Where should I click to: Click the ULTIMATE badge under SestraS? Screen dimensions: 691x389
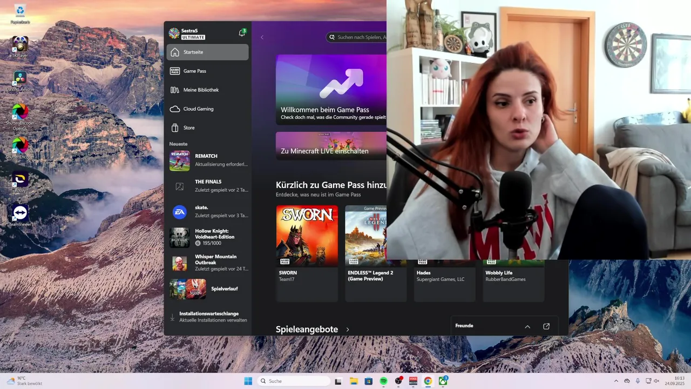(193, 38)
